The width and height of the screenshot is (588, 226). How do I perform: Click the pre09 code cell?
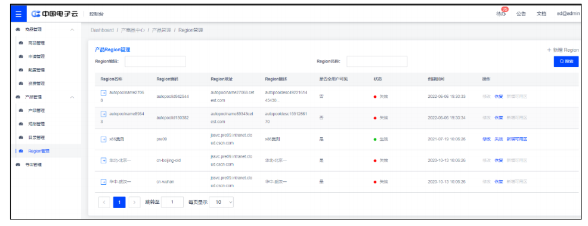(x=162, y=139)
